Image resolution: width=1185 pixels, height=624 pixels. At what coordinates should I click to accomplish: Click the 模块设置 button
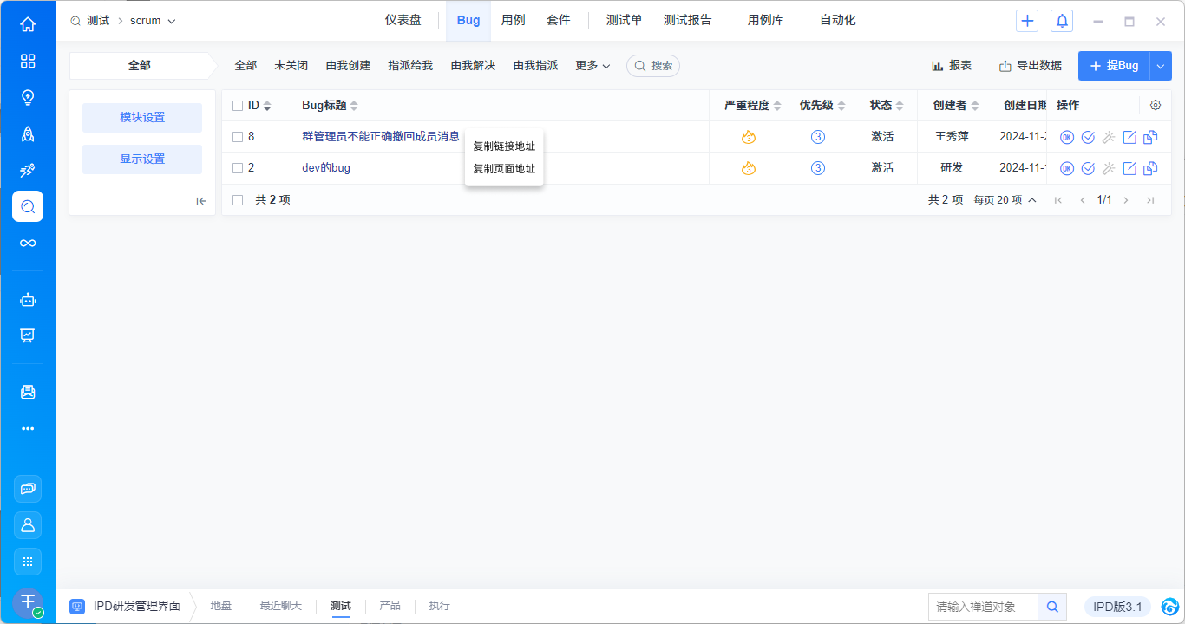point(142,118)
